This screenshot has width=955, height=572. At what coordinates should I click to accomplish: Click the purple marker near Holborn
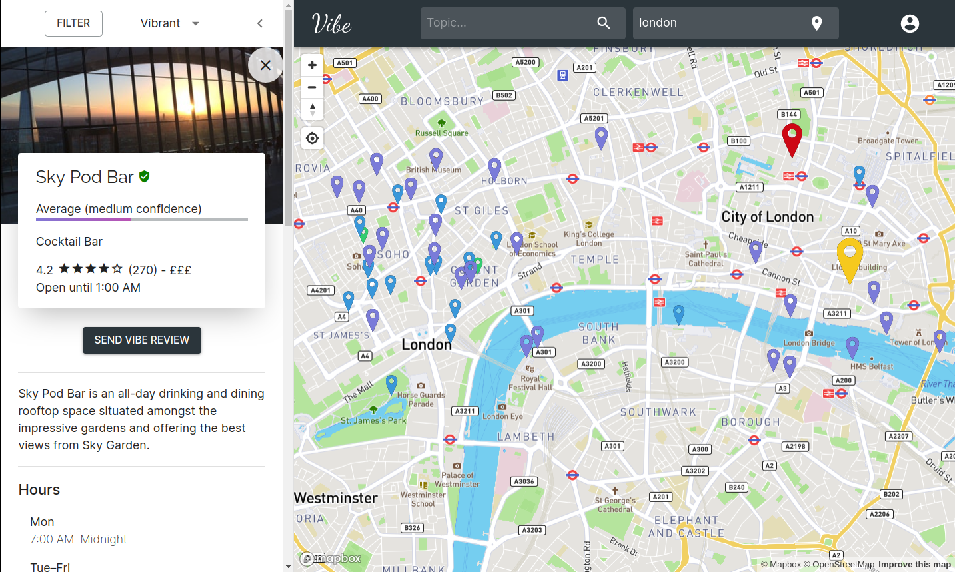[494, 169]
